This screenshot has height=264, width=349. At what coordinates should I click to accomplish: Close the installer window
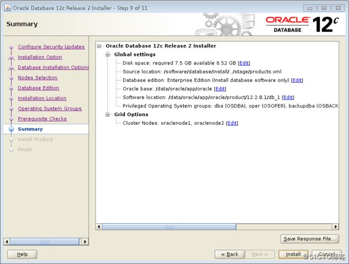338,8
